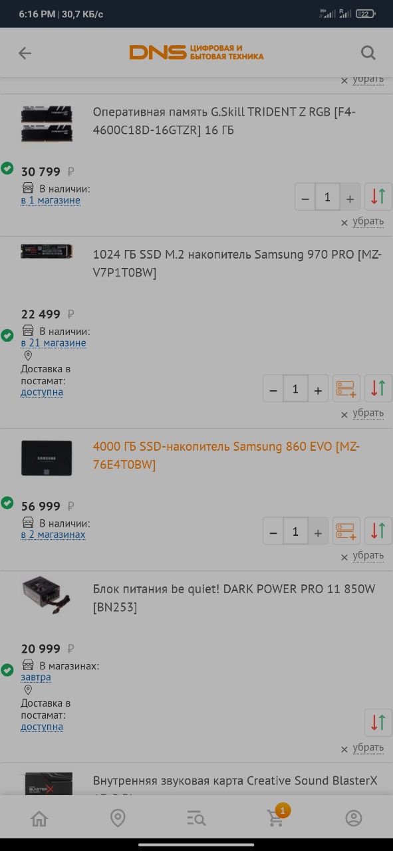Open the catalog search icon in bottom bar
This screenshot has height=851, width=393.
[196, 818]
